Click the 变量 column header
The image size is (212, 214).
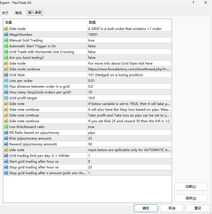[x=45, y=22]
